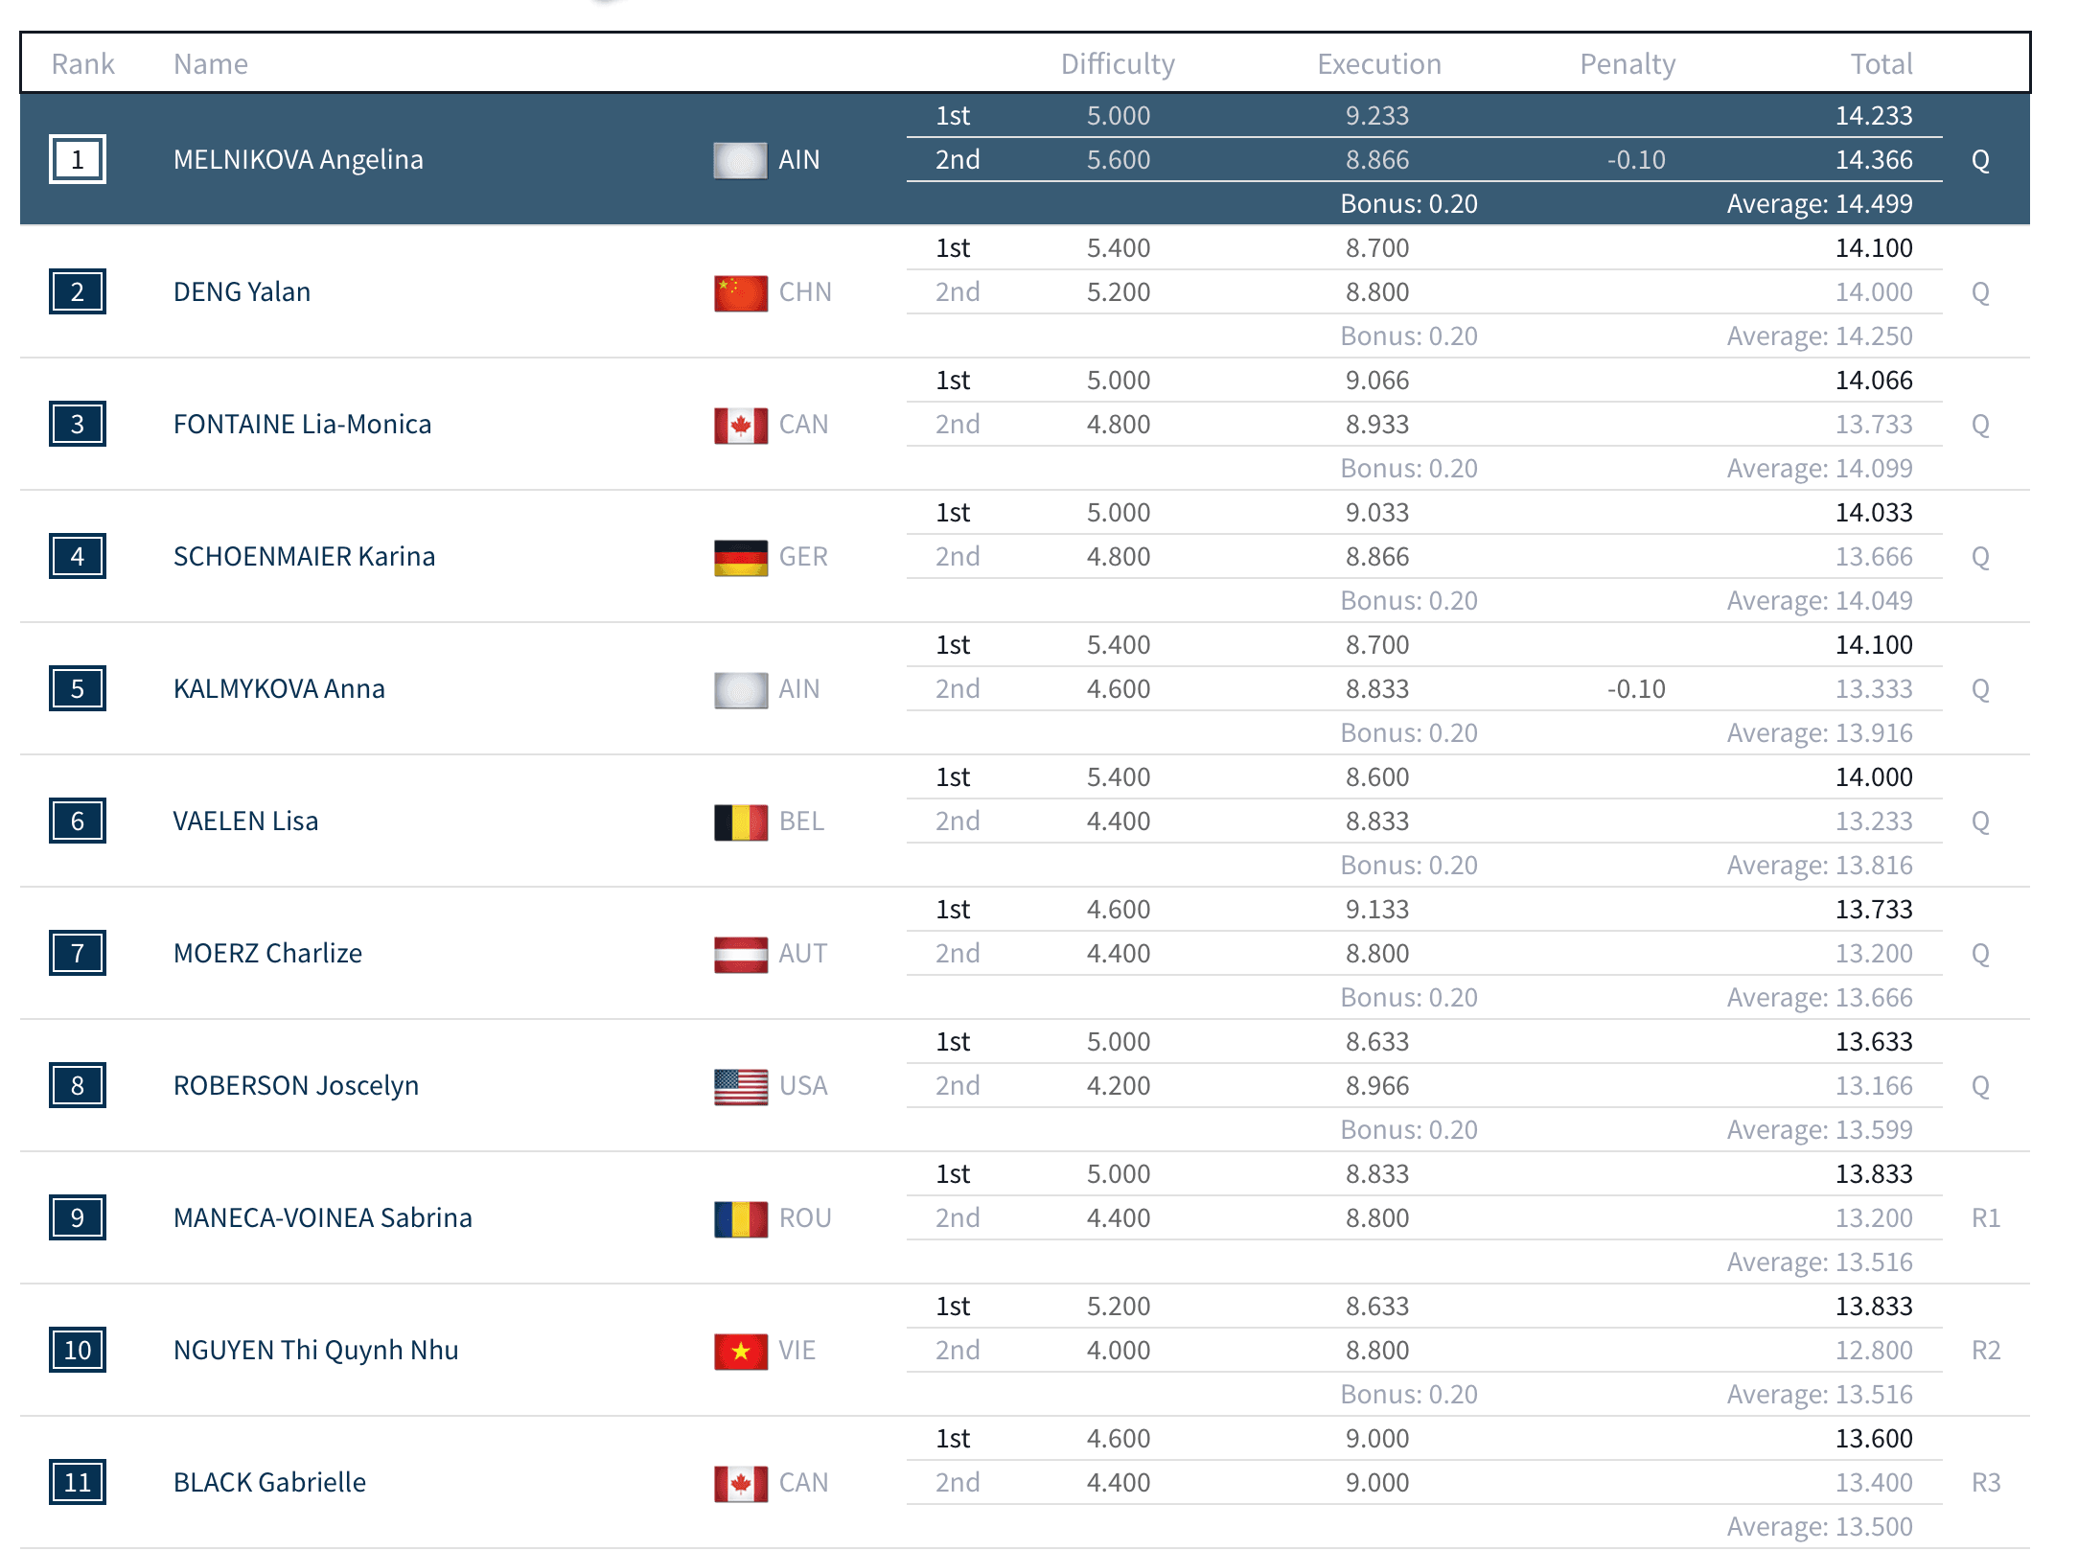This screenshot has width=2078, height=1551.
Task: Click the Belgium flag icon
Action: pos(740,822)
